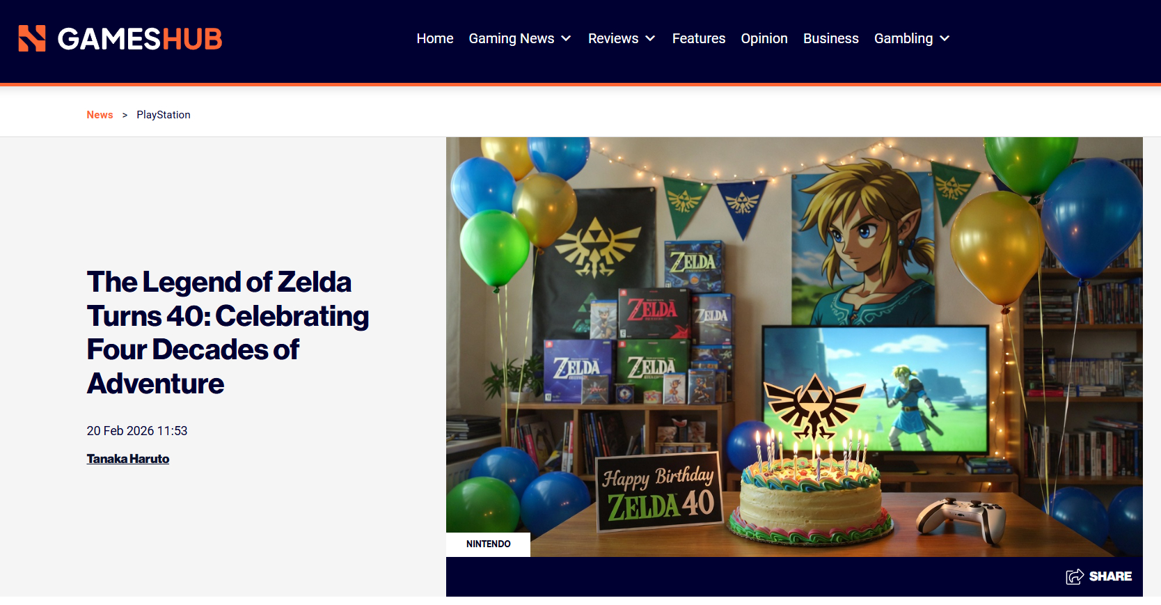Click the share arrow icon

click(x=1075, y=576)
